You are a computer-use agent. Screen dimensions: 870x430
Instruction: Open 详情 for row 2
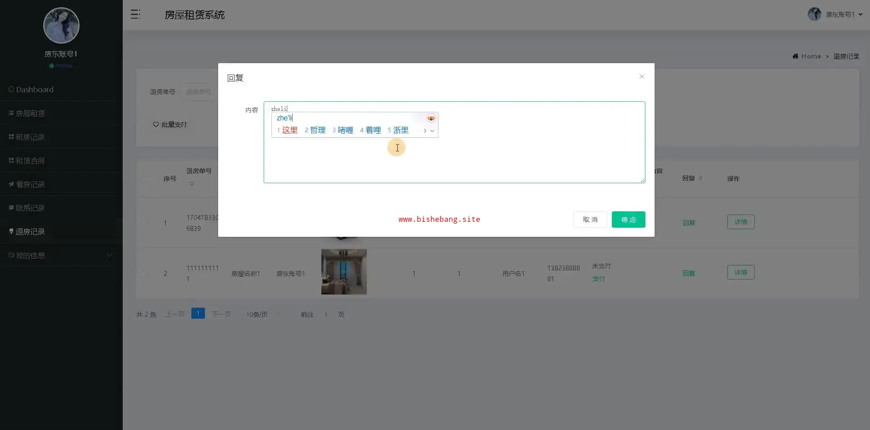point(740,272)
